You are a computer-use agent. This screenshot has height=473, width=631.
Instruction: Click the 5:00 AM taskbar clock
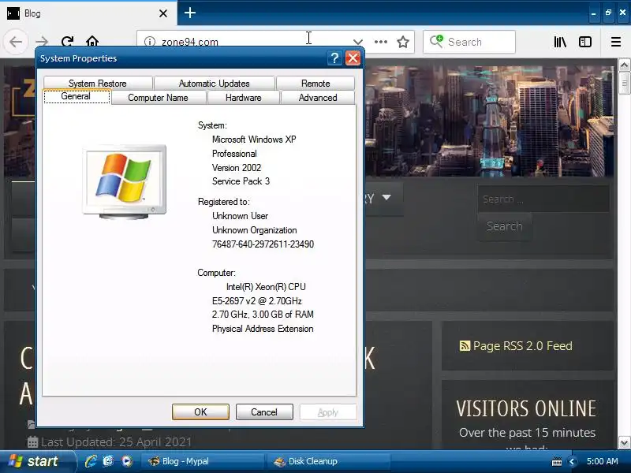602,461
